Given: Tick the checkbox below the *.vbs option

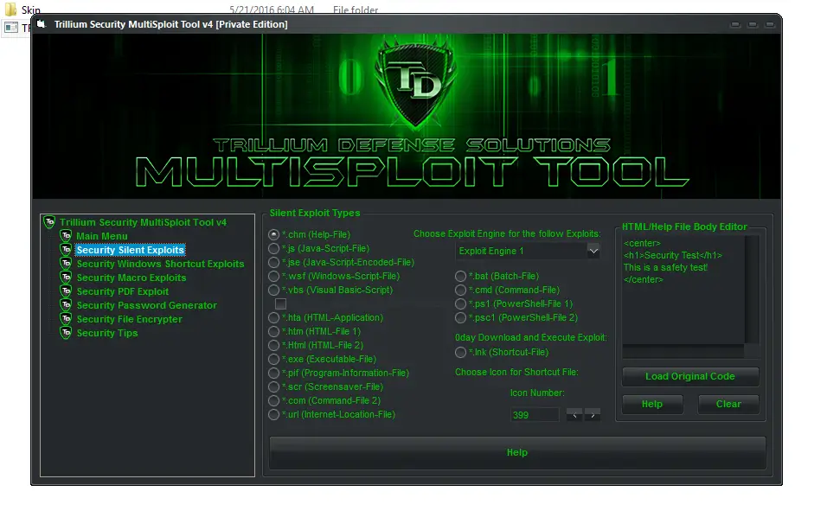Looking at the screenshot, I should 280,303.
